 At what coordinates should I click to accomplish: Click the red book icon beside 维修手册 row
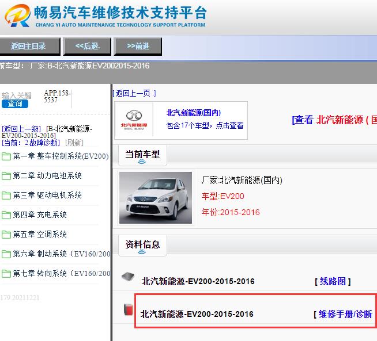tap(129, 309)
